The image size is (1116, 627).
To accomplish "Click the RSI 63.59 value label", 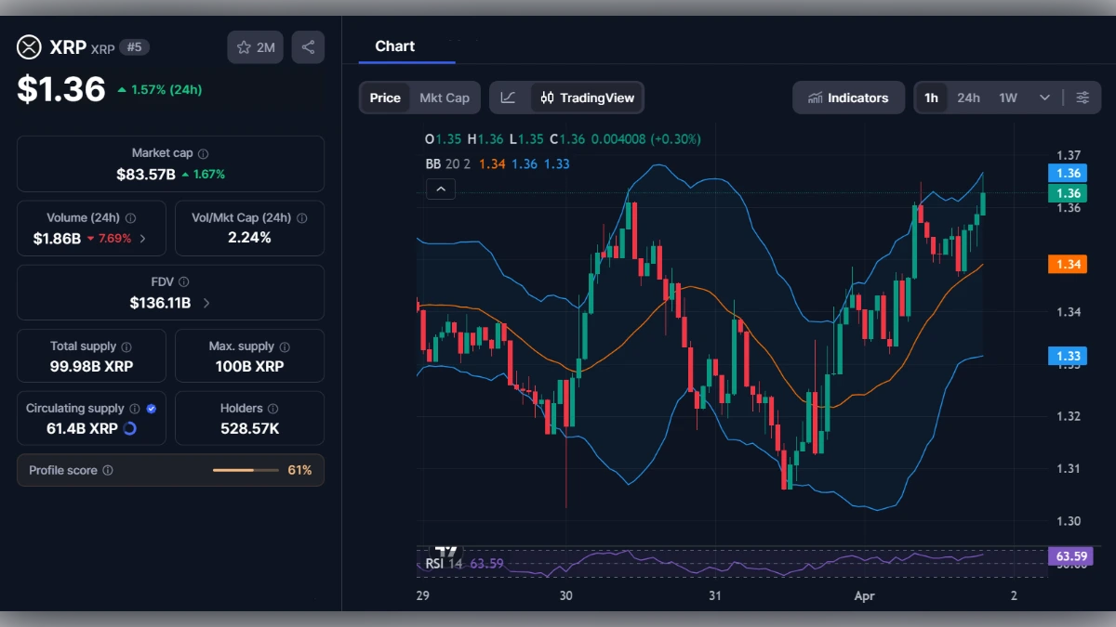I will click(1069, 555).
